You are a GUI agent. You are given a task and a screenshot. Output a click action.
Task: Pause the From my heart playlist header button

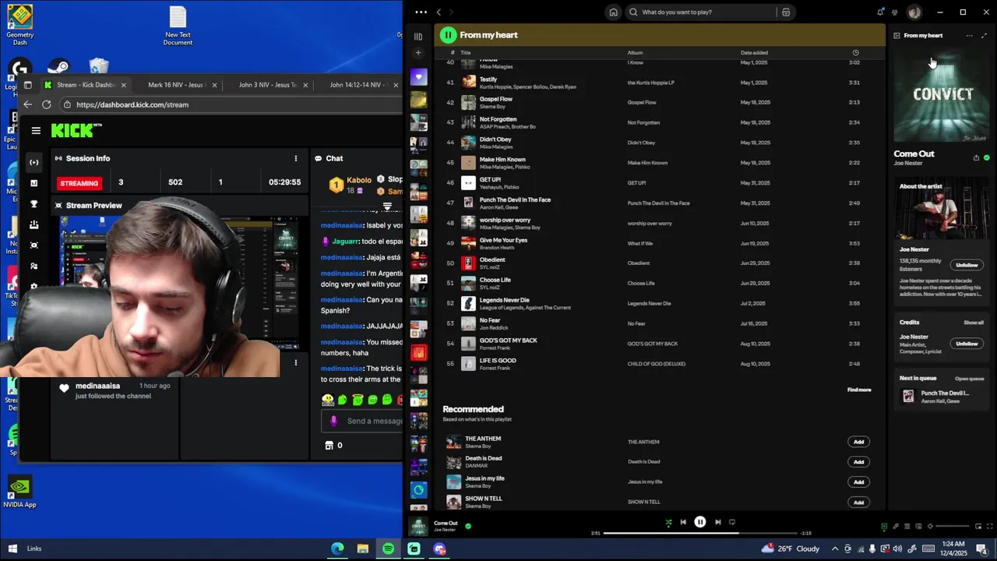(x=448, y=34)
